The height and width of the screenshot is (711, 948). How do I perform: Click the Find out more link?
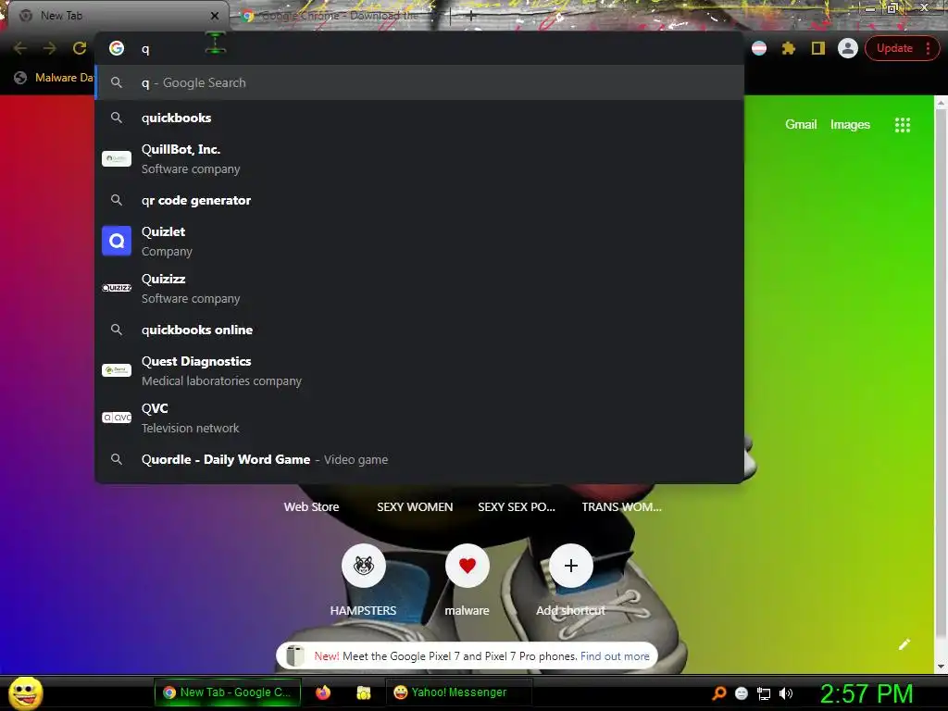point(615,656)
